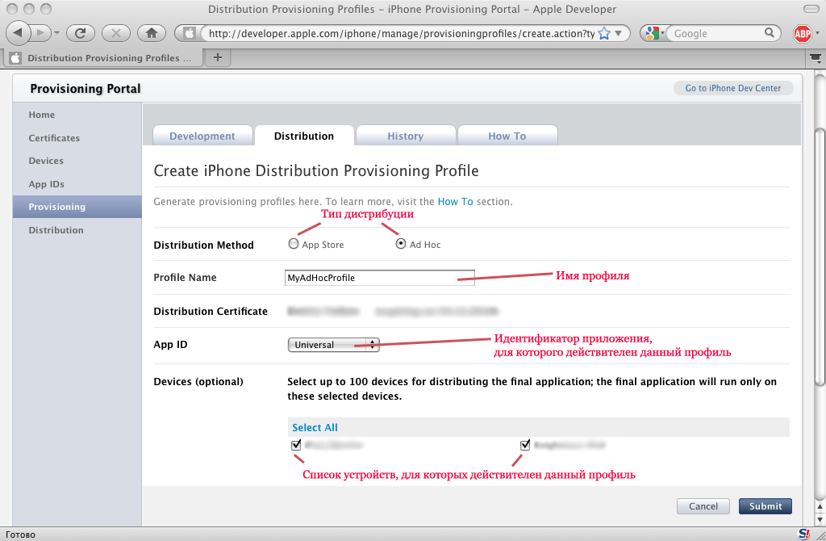
Task: Click the S! status bar extension icon
Action: (804, 534)
